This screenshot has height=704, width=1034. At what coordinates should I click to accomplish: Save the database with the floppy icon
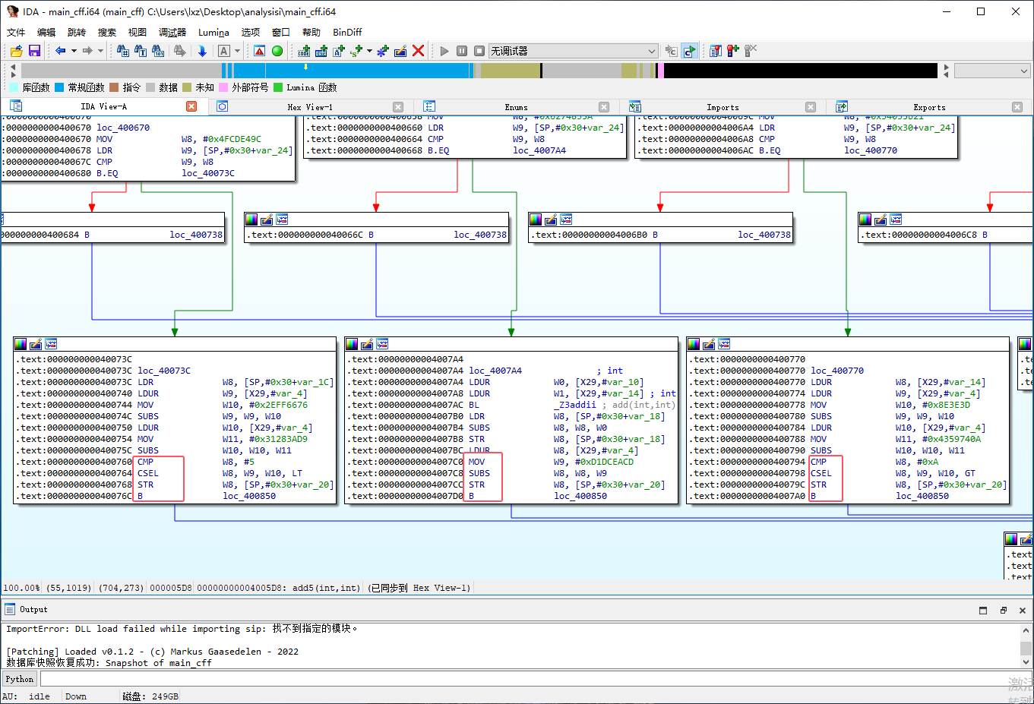34,51
